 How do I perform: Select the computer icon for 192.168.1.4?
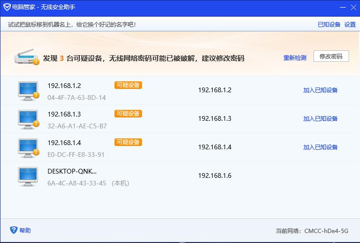[28, 148]
